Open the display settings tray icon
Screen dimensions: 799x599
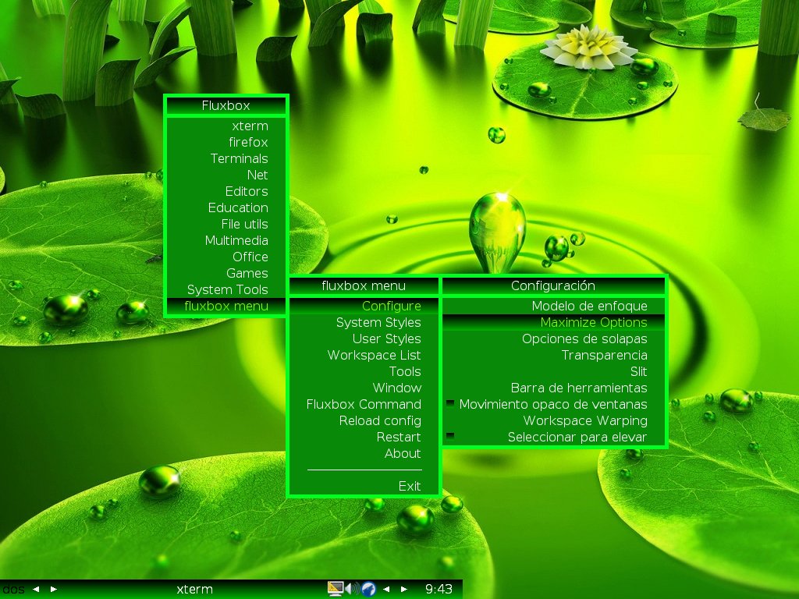pos(336,589)
